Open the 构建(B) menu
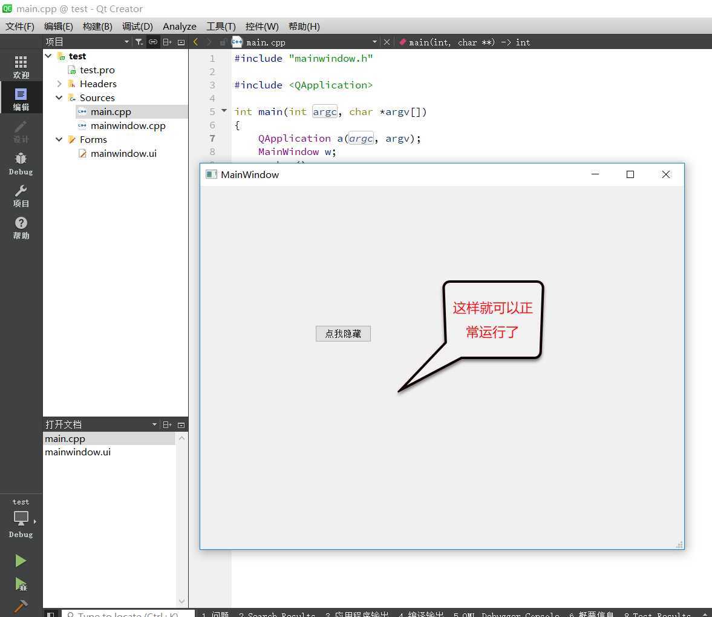Viewport: 712px width, 617px height. coord(97,27)
